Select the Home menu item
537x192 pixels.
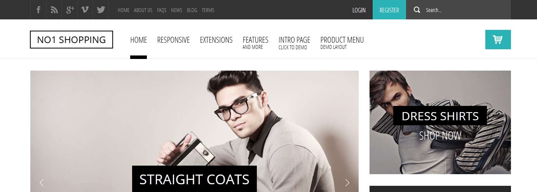[x=138, y=40]
